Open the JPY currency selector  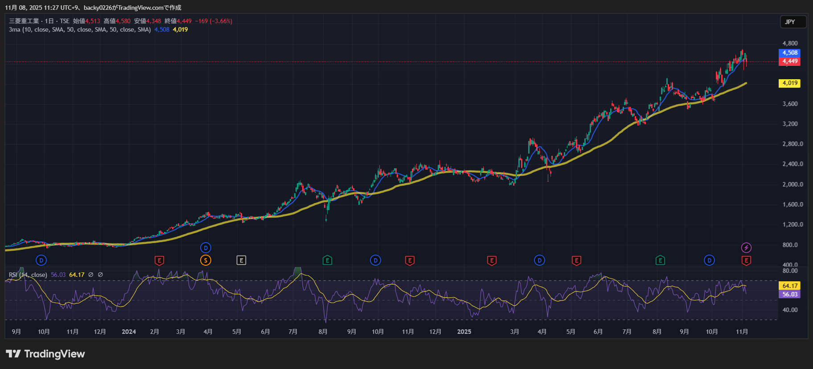pyautogui.click(x=792, y=22)
